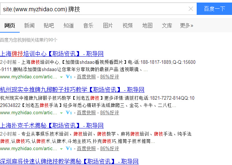Open 百度快照 for 上海扑克千术揭秘 result
The image size is (232, 165).
[x=86, y=149]
